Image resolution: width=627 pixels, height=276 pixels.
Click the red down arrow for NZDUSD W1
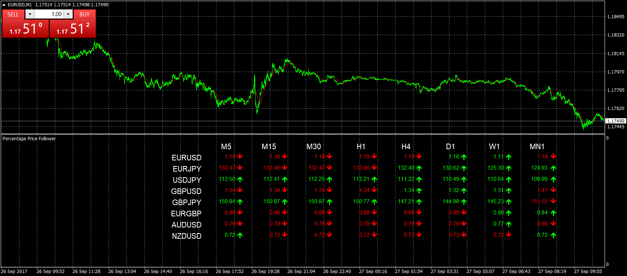click(509, 235)
